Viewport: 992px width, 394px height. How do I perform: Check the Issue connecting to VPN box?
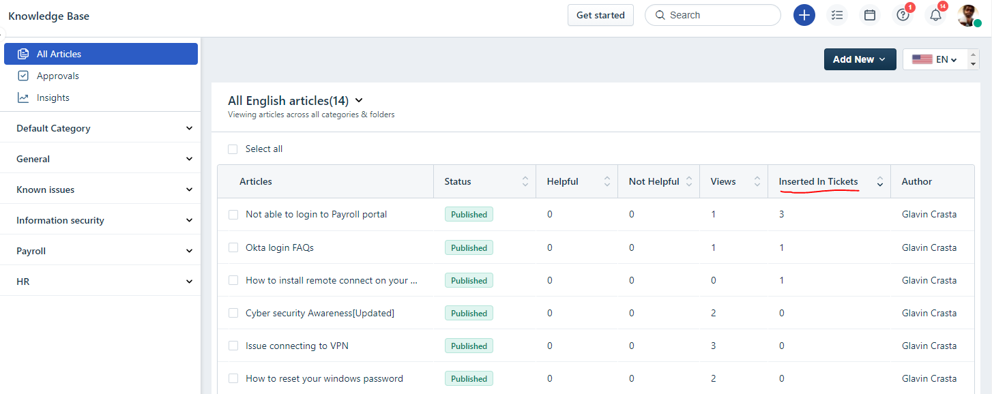(233, 346)
